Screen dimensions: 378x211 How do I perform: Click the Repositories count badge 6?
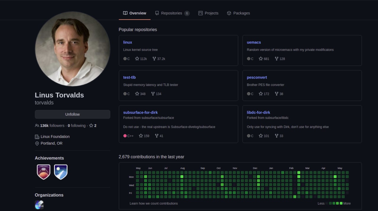tap(187, 13)
